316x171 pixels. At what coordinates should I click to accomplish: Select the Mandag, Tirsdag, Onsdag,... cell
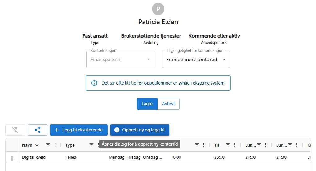(136, 157)
